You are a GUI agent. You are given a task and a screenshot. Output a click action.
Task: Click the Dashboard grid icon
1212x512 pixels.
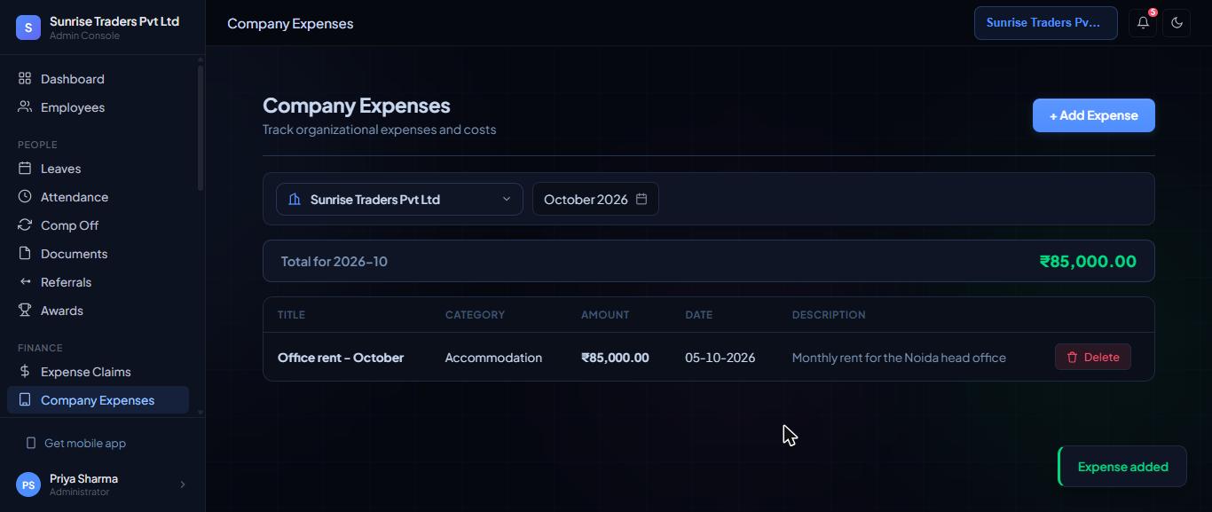[x=25, y=79]
